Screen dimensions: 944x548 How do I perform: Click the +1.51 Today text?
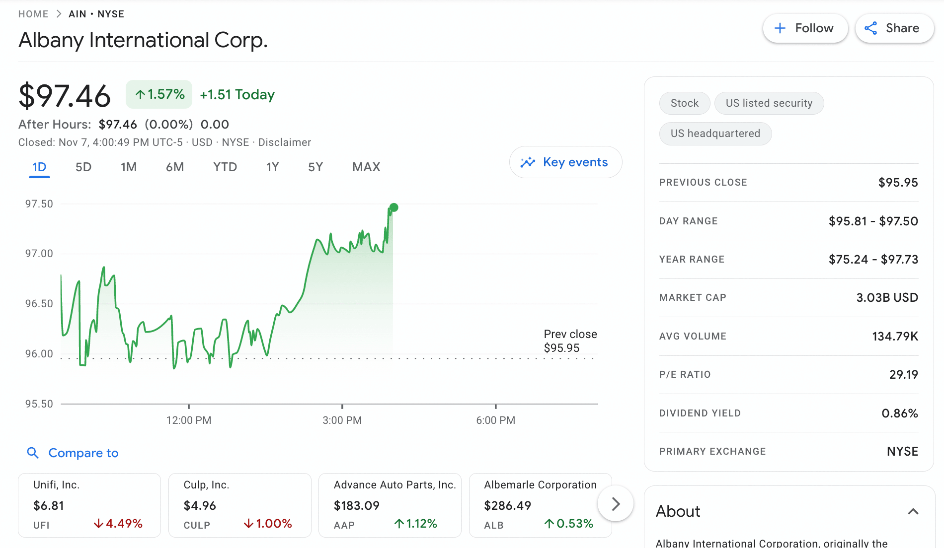tap(237, 94)
